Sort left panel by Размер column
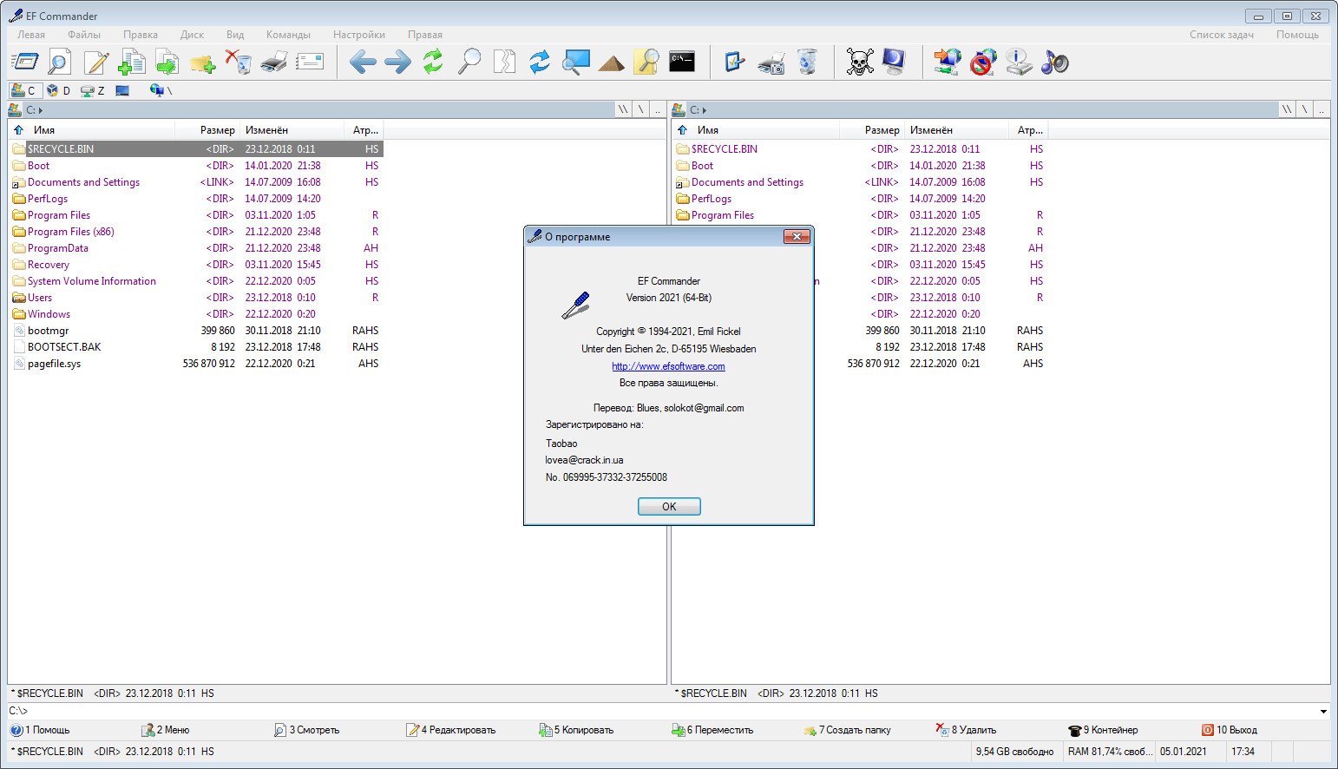1338x769 pixels. pyautogui.click(x=207, y=130)
